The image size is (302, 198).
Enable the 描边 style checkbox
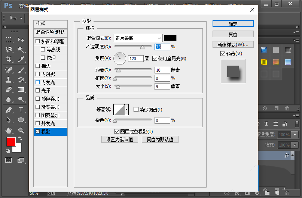tap(38, 66)
